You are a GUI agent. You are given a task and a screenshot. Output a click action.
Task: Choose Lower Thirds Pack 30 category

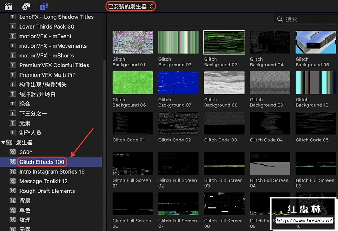(x=47, y=27)
